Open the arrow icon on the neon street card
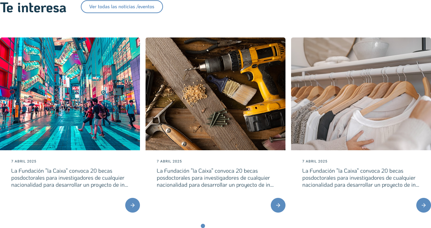 132,205
